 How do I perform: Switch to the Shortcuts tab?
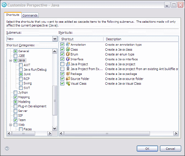[x=12, y=15]
